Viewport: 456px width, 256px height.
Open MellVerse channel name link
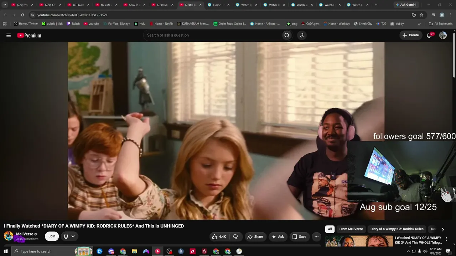(x=25, y=234)
